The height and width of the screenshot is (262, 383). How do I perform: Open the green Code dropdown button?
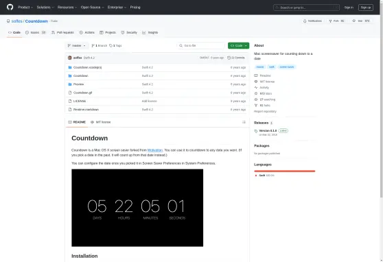point(238,46)
